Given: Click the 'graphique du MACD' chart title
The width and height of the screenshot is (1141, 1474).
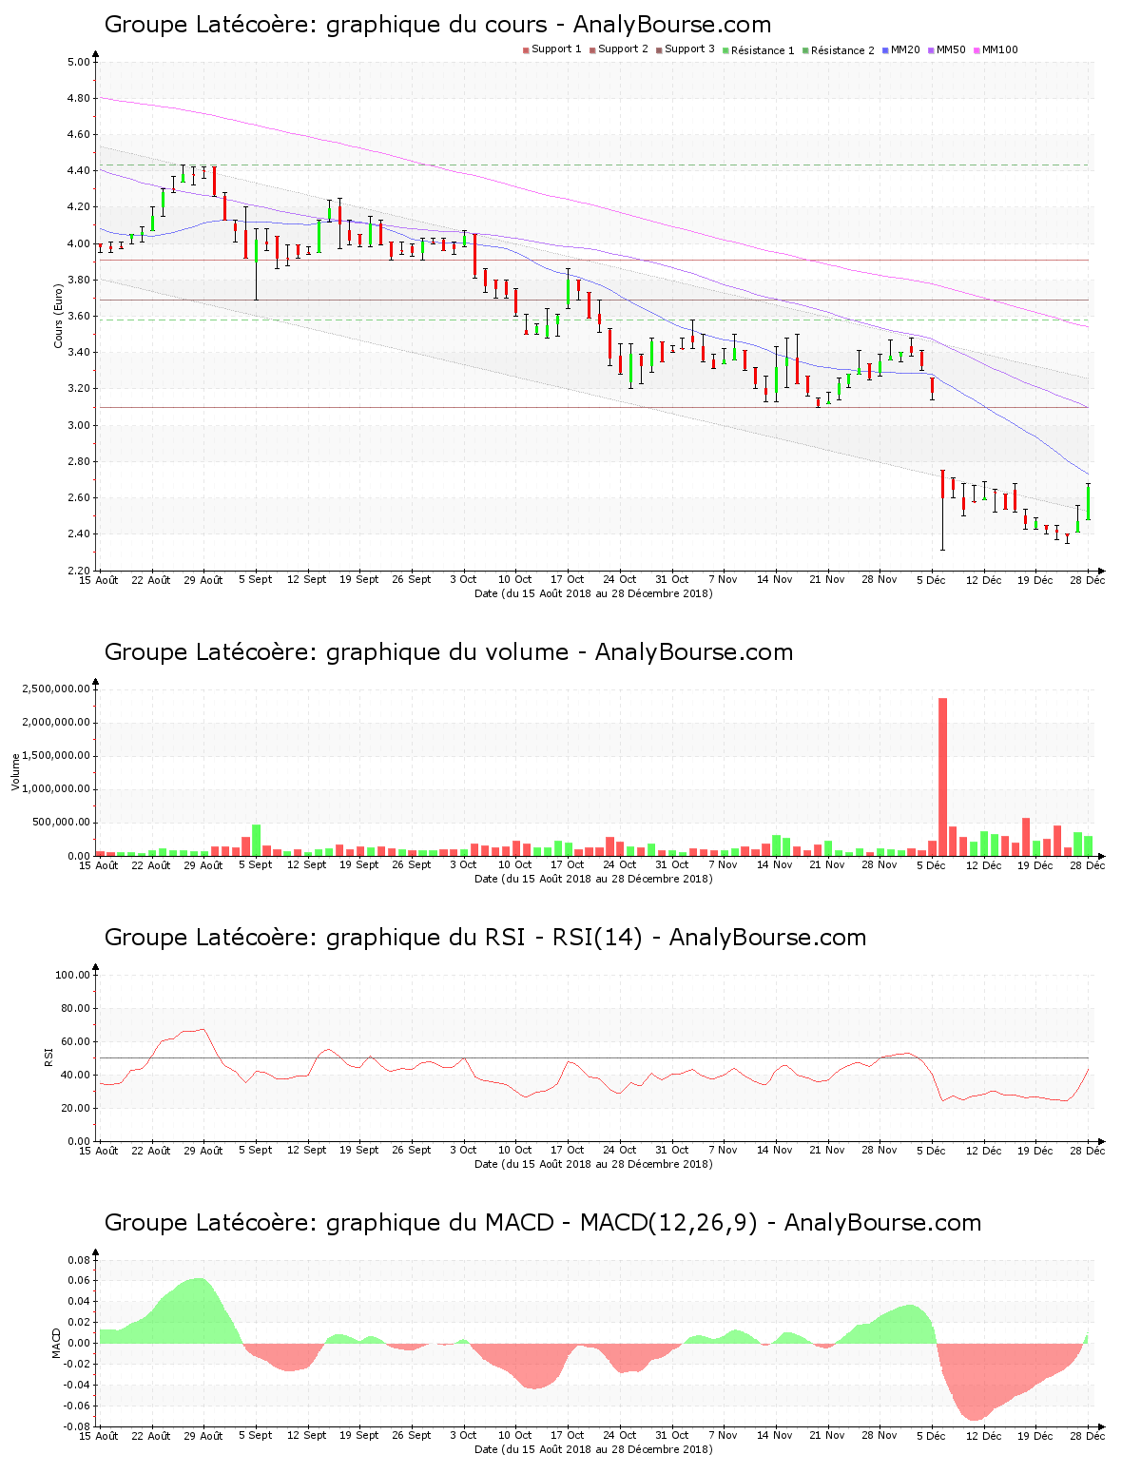Looking at the screenshot, I should 542,1223.
